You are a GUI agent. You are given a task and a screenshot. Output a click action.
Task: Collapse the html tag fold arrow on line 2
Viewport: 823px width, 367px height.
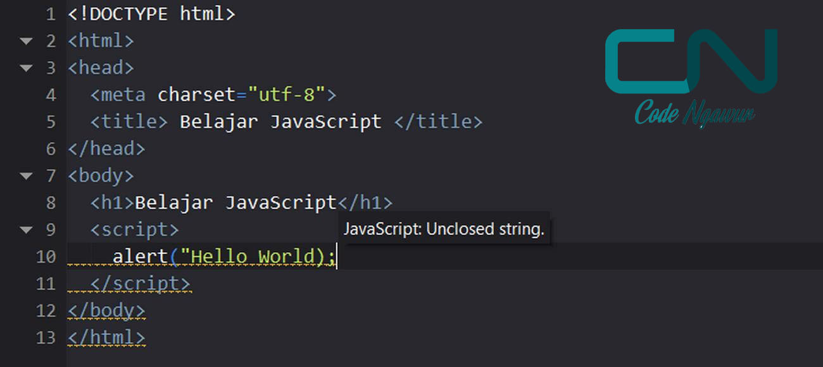pyautogui.click(x=26, y=42)
